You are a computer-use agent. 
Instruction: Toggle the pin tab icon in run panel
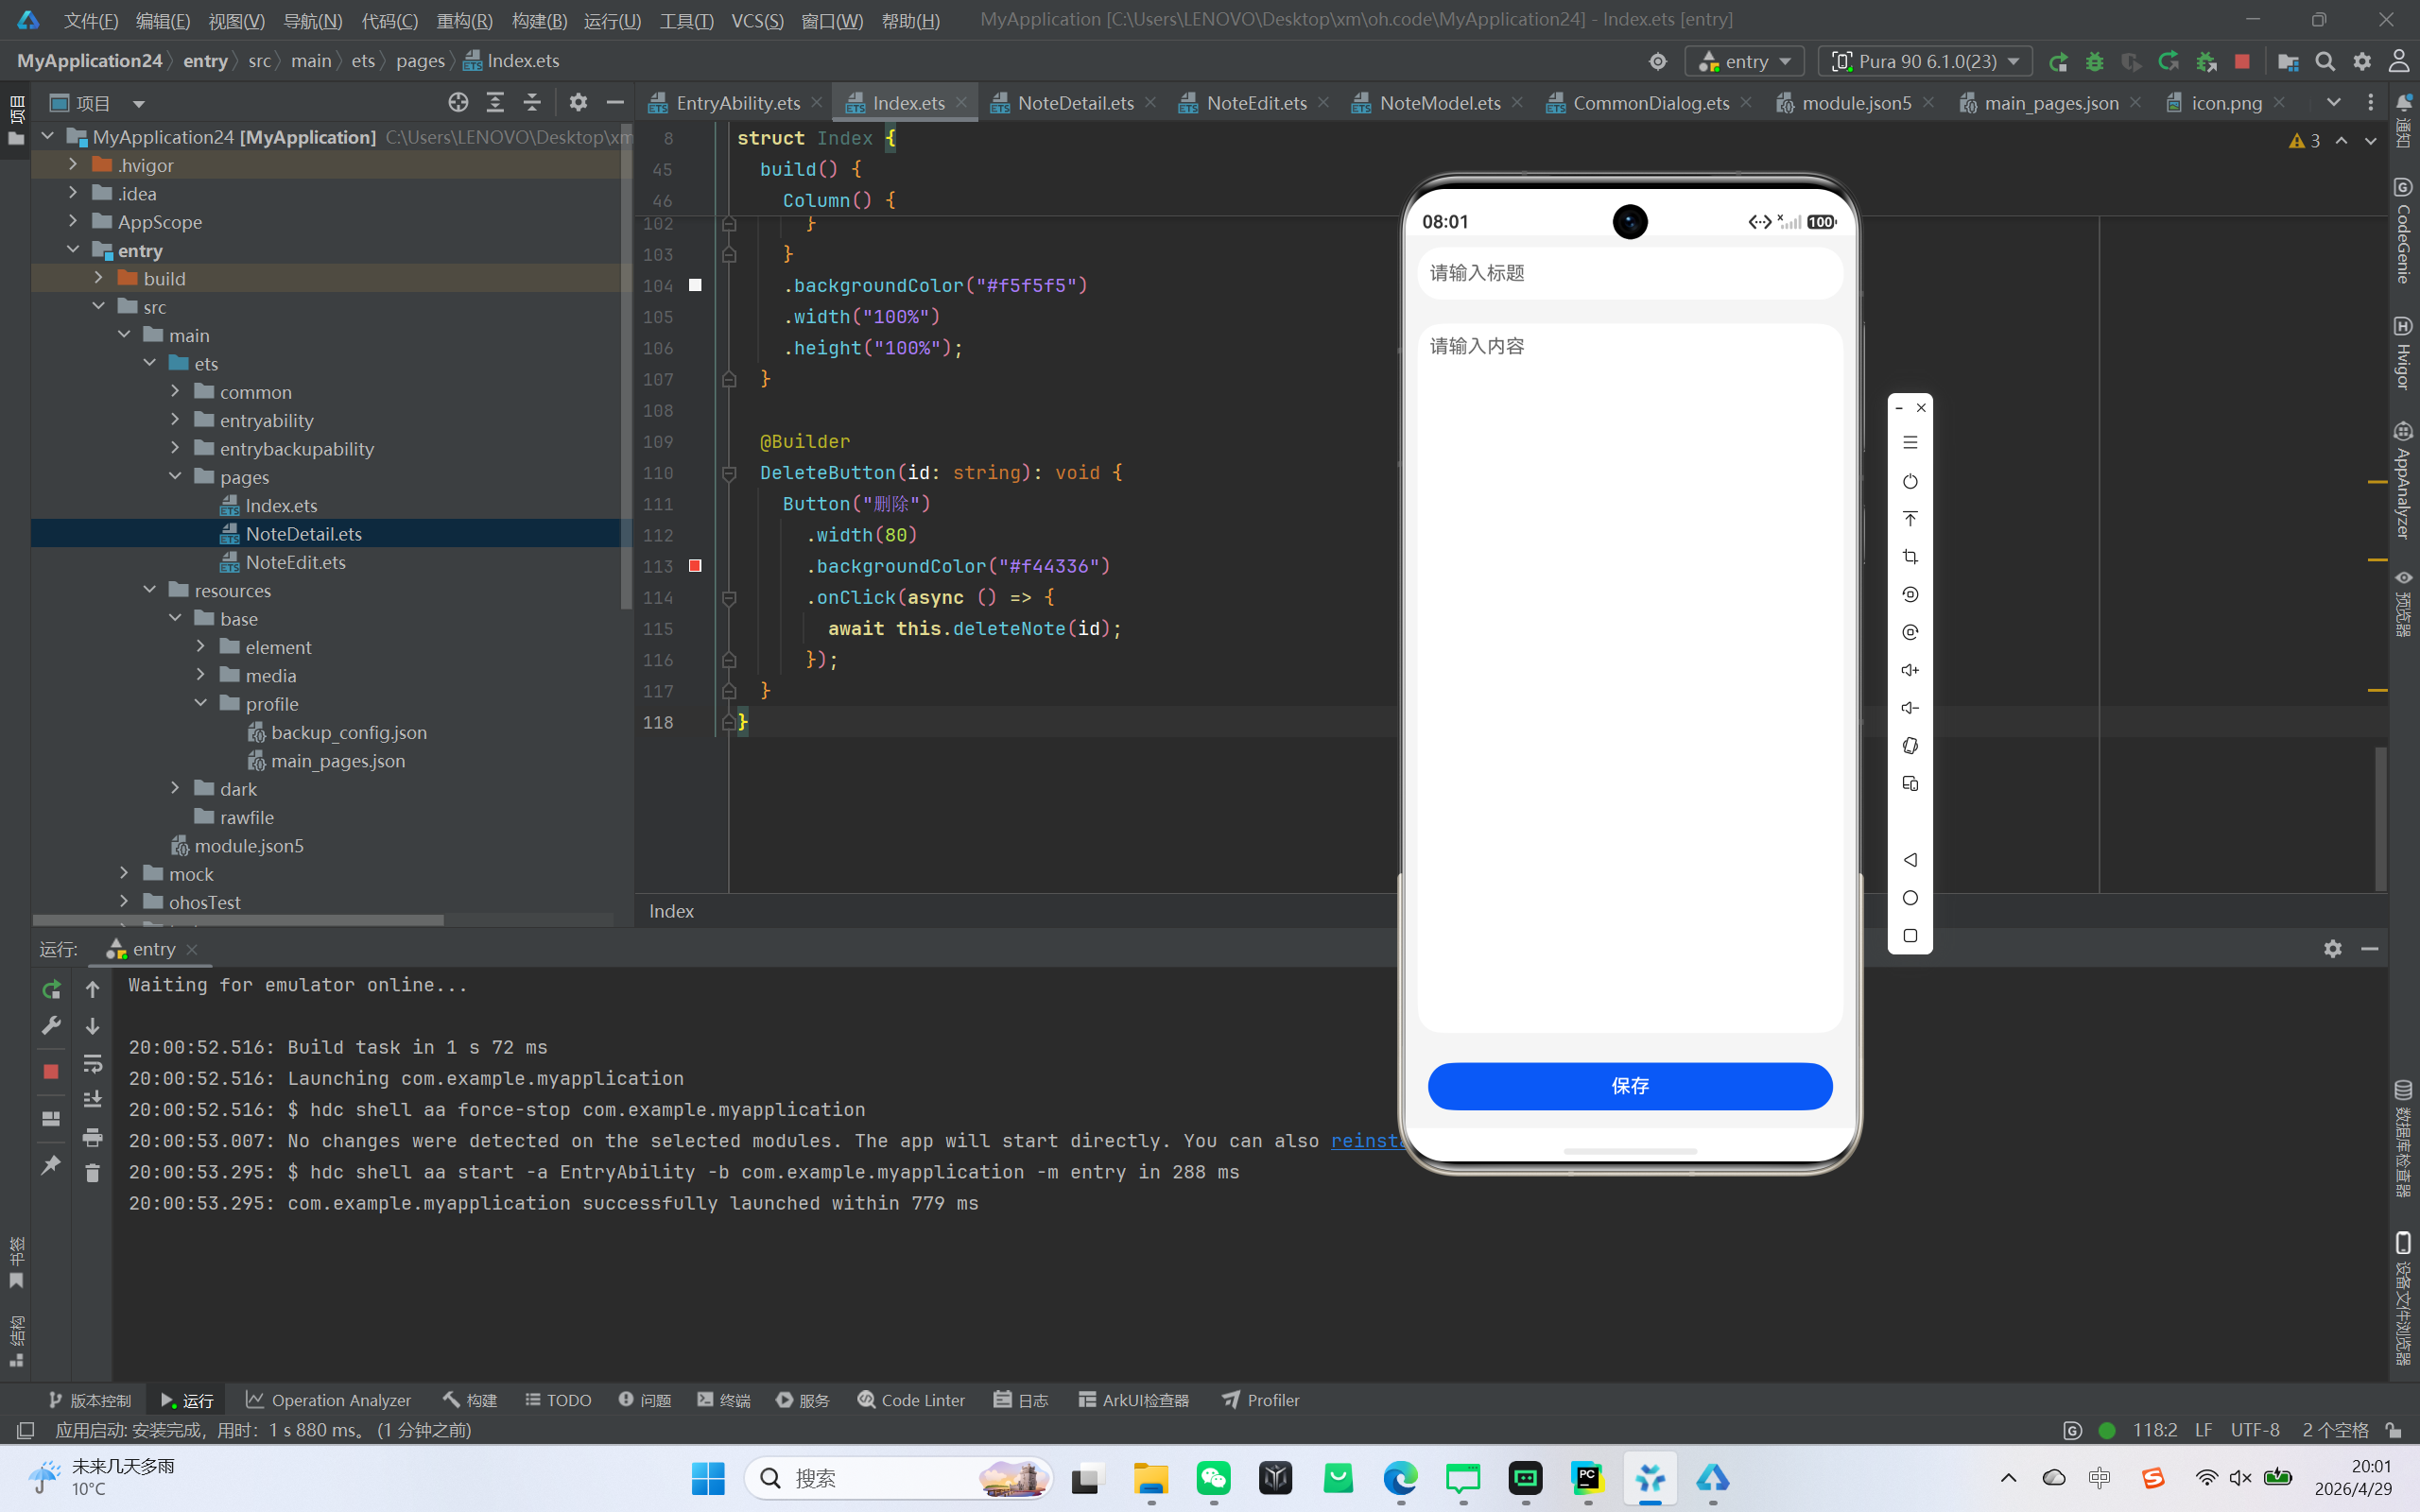51,1165
